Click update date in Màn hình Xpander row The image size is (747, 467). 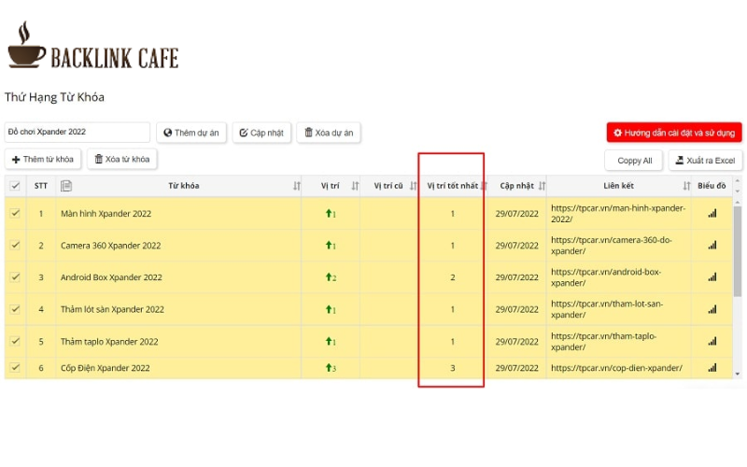pyautogui.click(x=517, y=214)
